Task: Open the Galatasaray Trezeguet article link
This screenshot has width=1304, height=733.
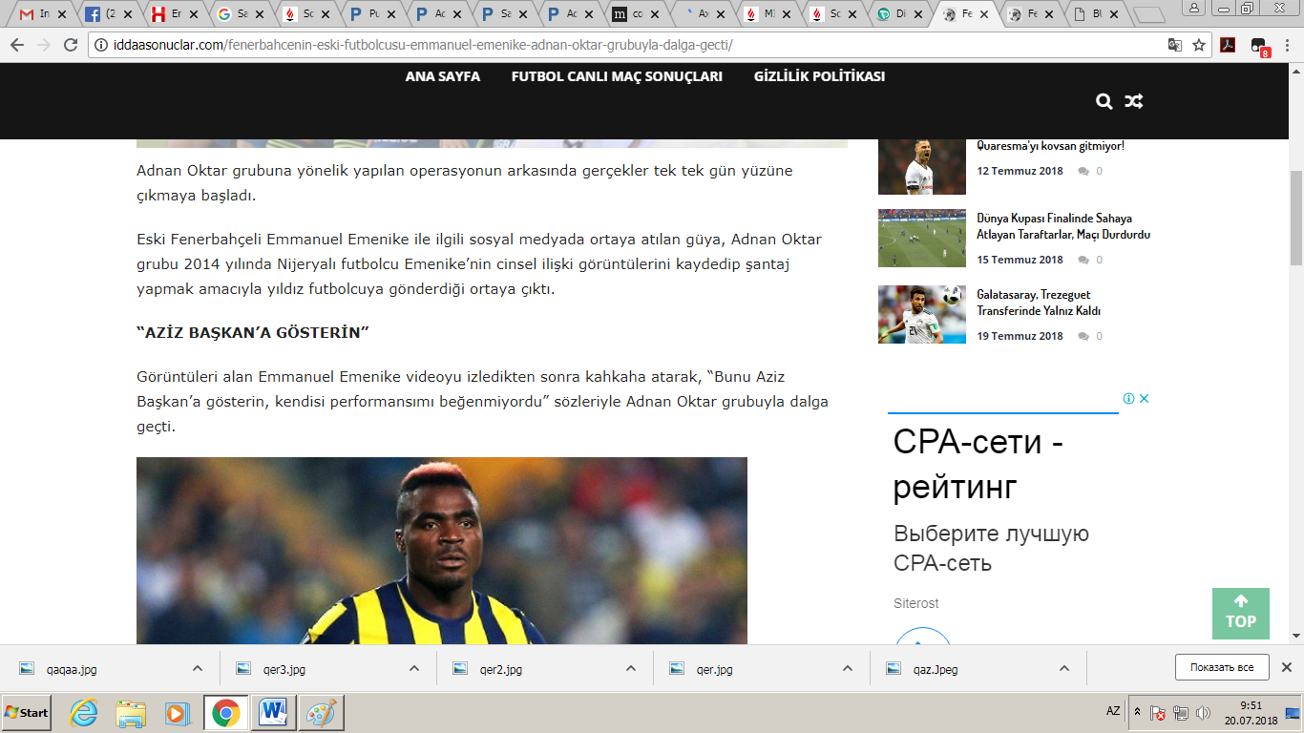Action: (x=1039, y=303)
